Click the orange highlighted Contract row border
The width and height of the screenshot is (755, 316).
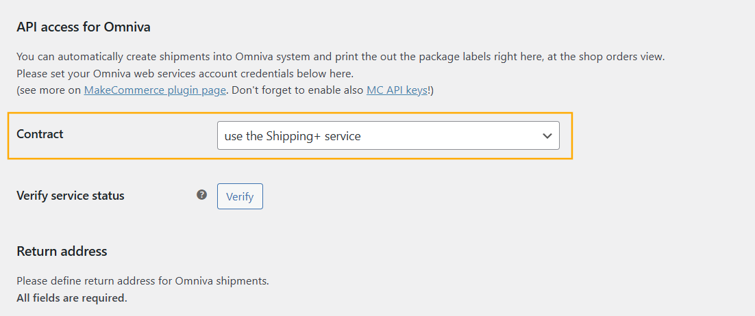click(290, 114)
